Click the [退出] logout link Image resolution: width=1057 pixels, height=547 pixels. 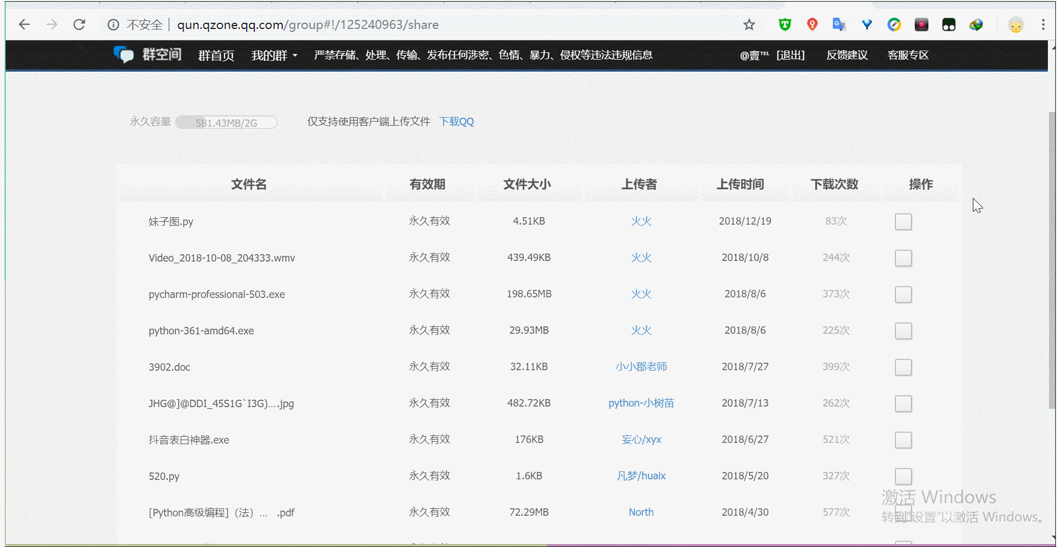coord(791,55)
